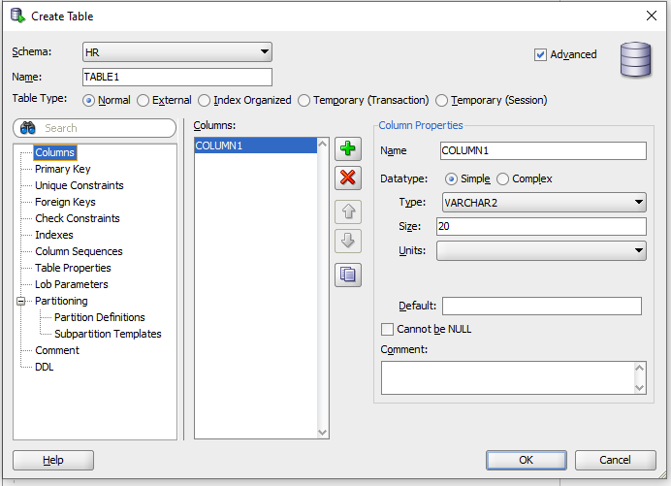This screenshot has width=671, height=486.
Task: Click the binoculars search icon
Action: tap(28, 128)
